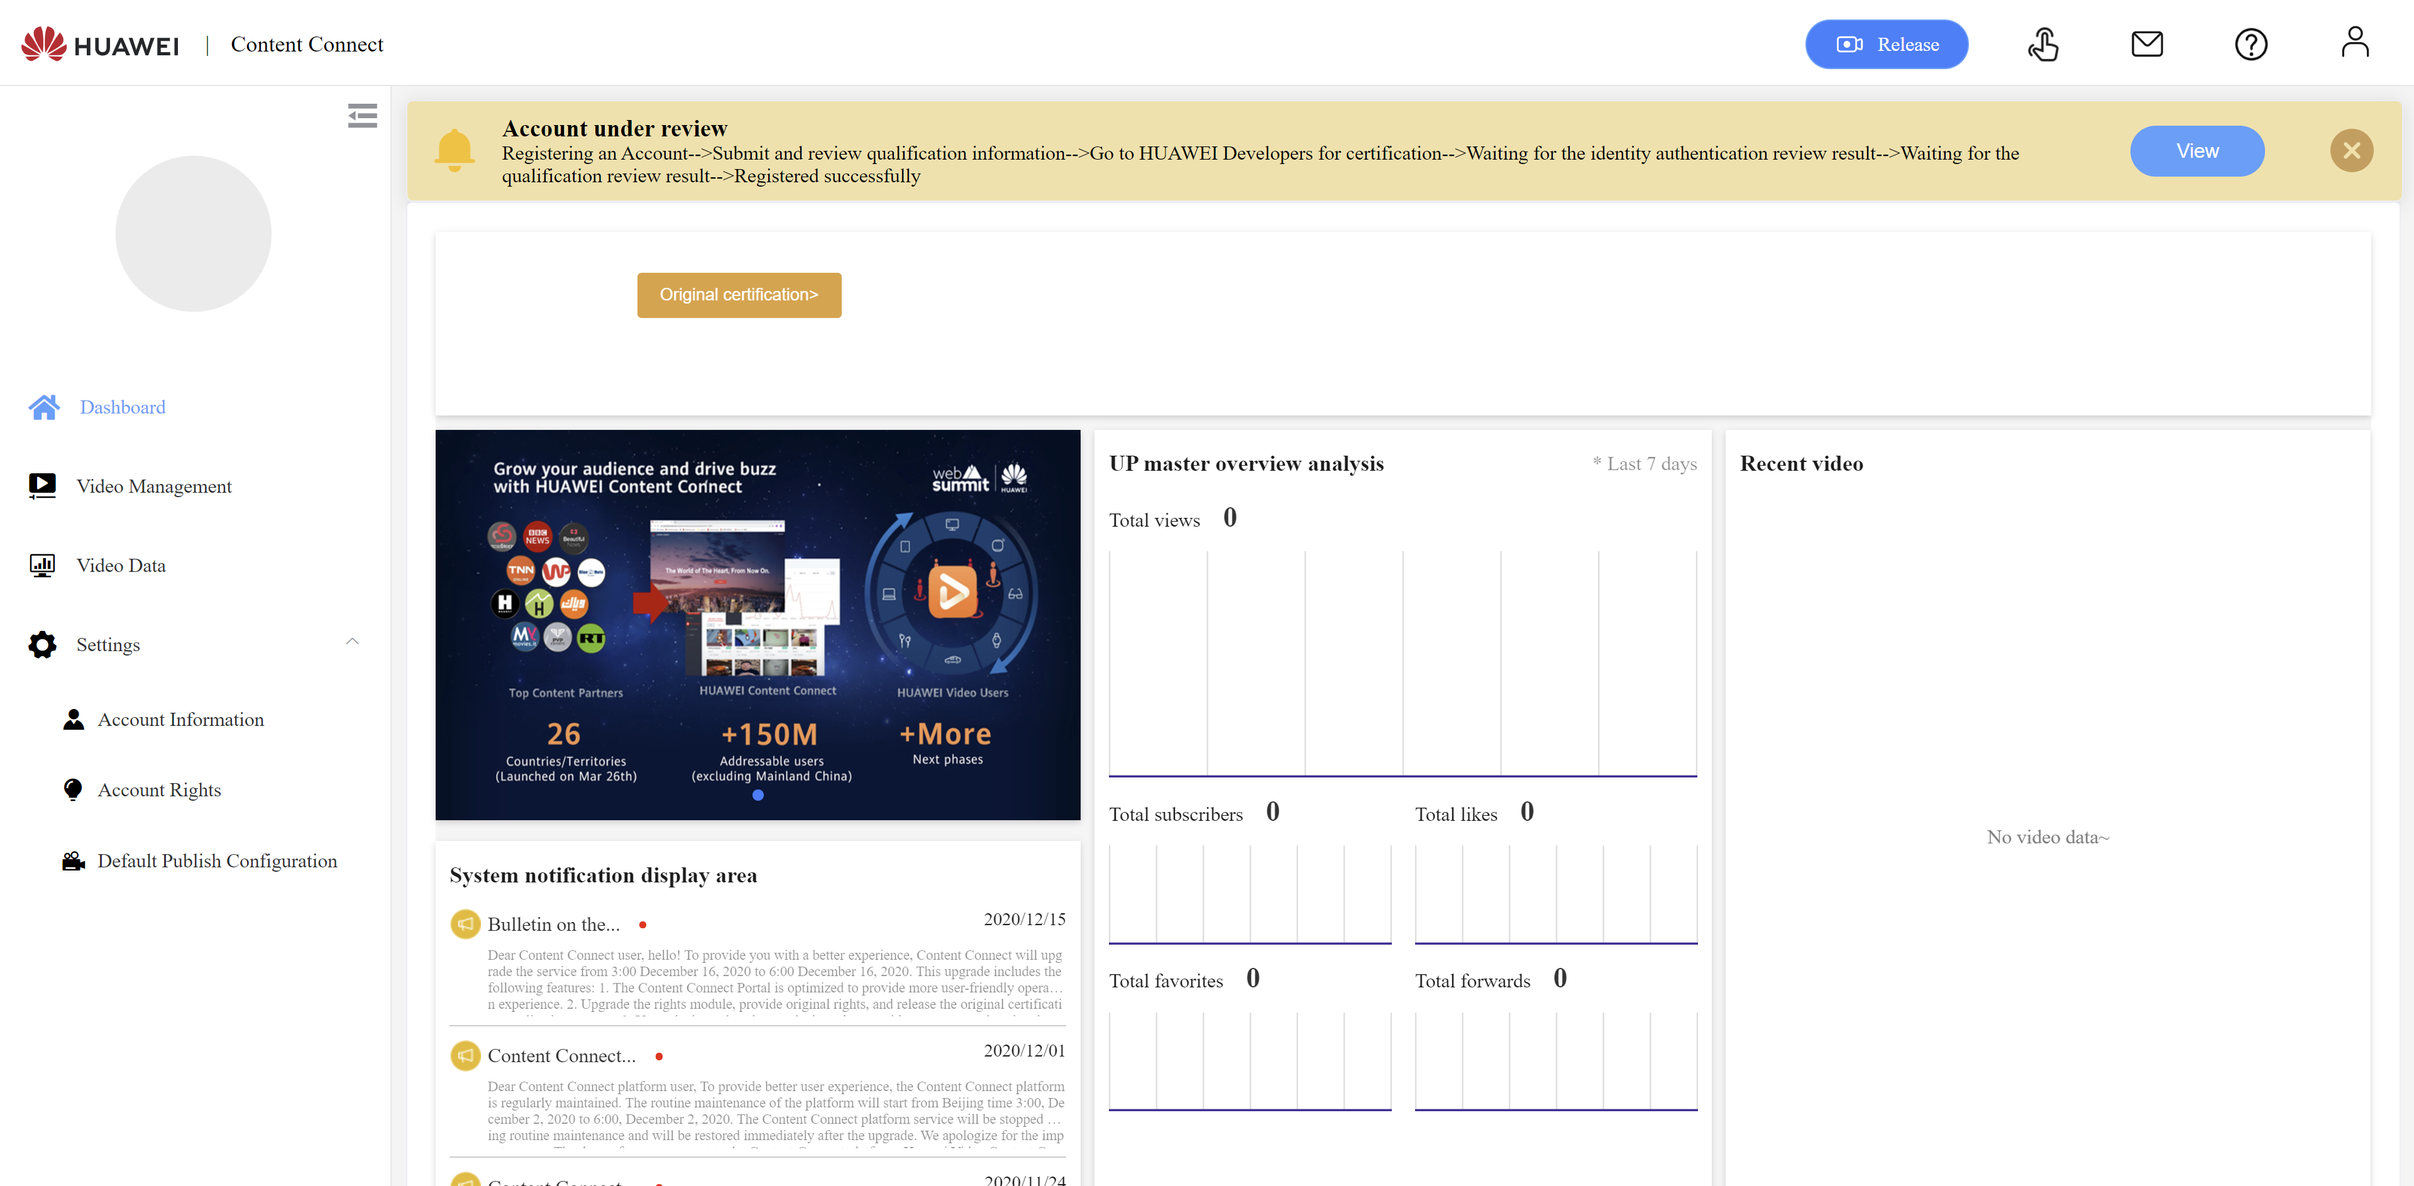
Task: Open the 2020/12/01 Content Connect notification
Action: pos(561,1056)
